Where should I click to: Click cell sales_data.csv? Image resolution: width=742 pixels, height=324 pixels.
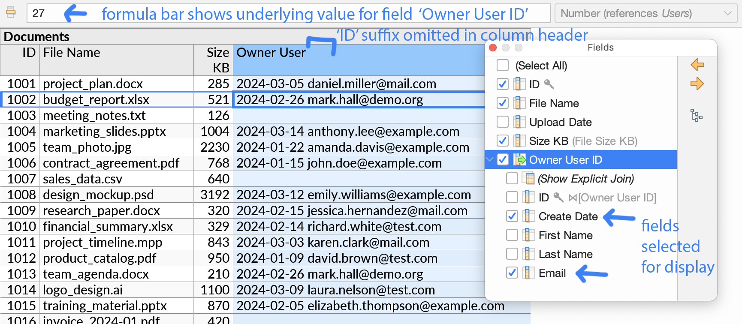pyautogui.click(x=117, y=179)
